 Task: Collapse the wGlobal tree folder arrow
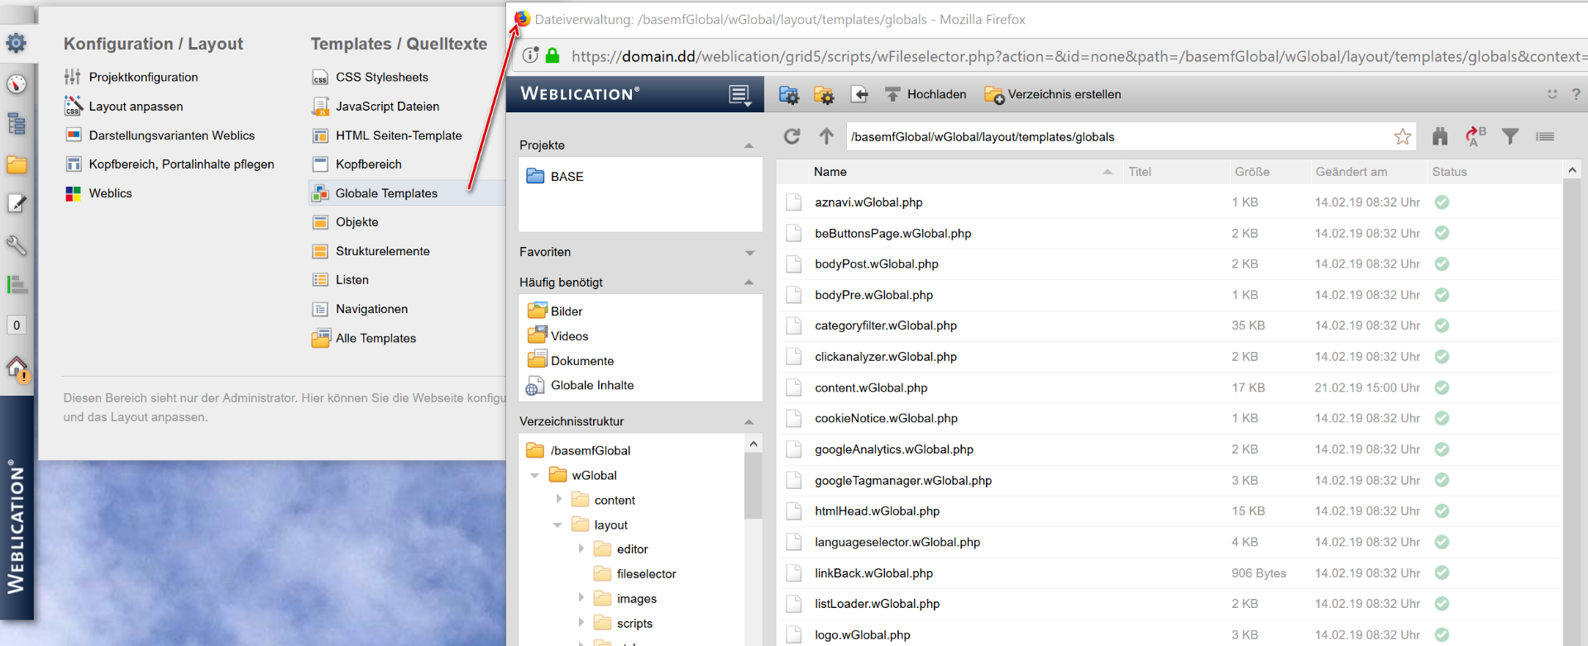534,476
